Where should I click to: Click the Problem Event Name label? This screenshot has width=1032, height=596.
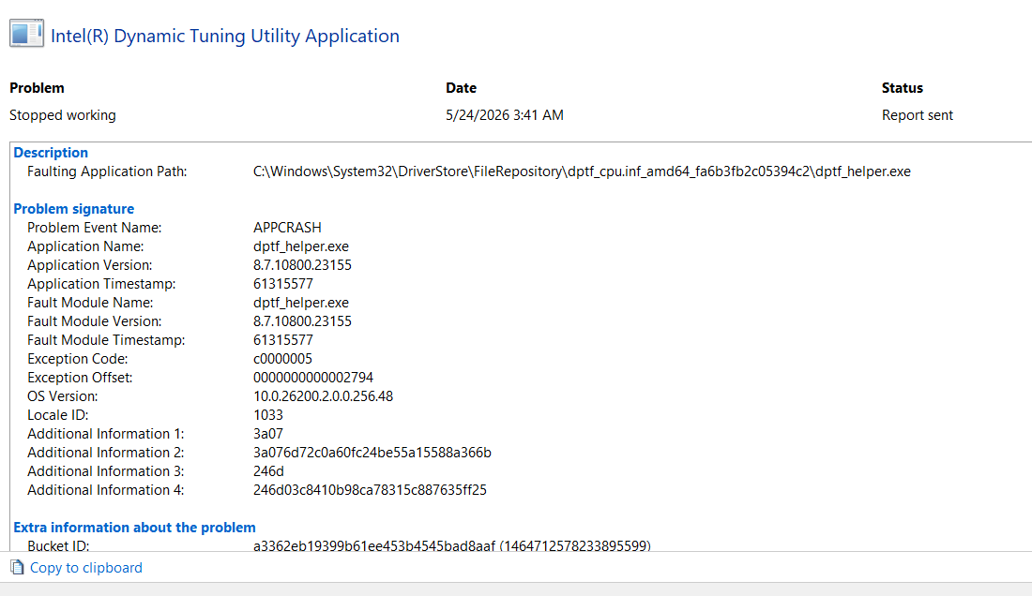[x=94, y=228]
